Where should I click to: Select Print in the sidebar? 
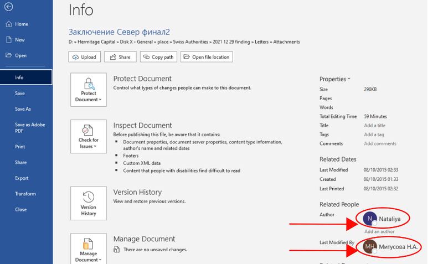tap(19, 147)
